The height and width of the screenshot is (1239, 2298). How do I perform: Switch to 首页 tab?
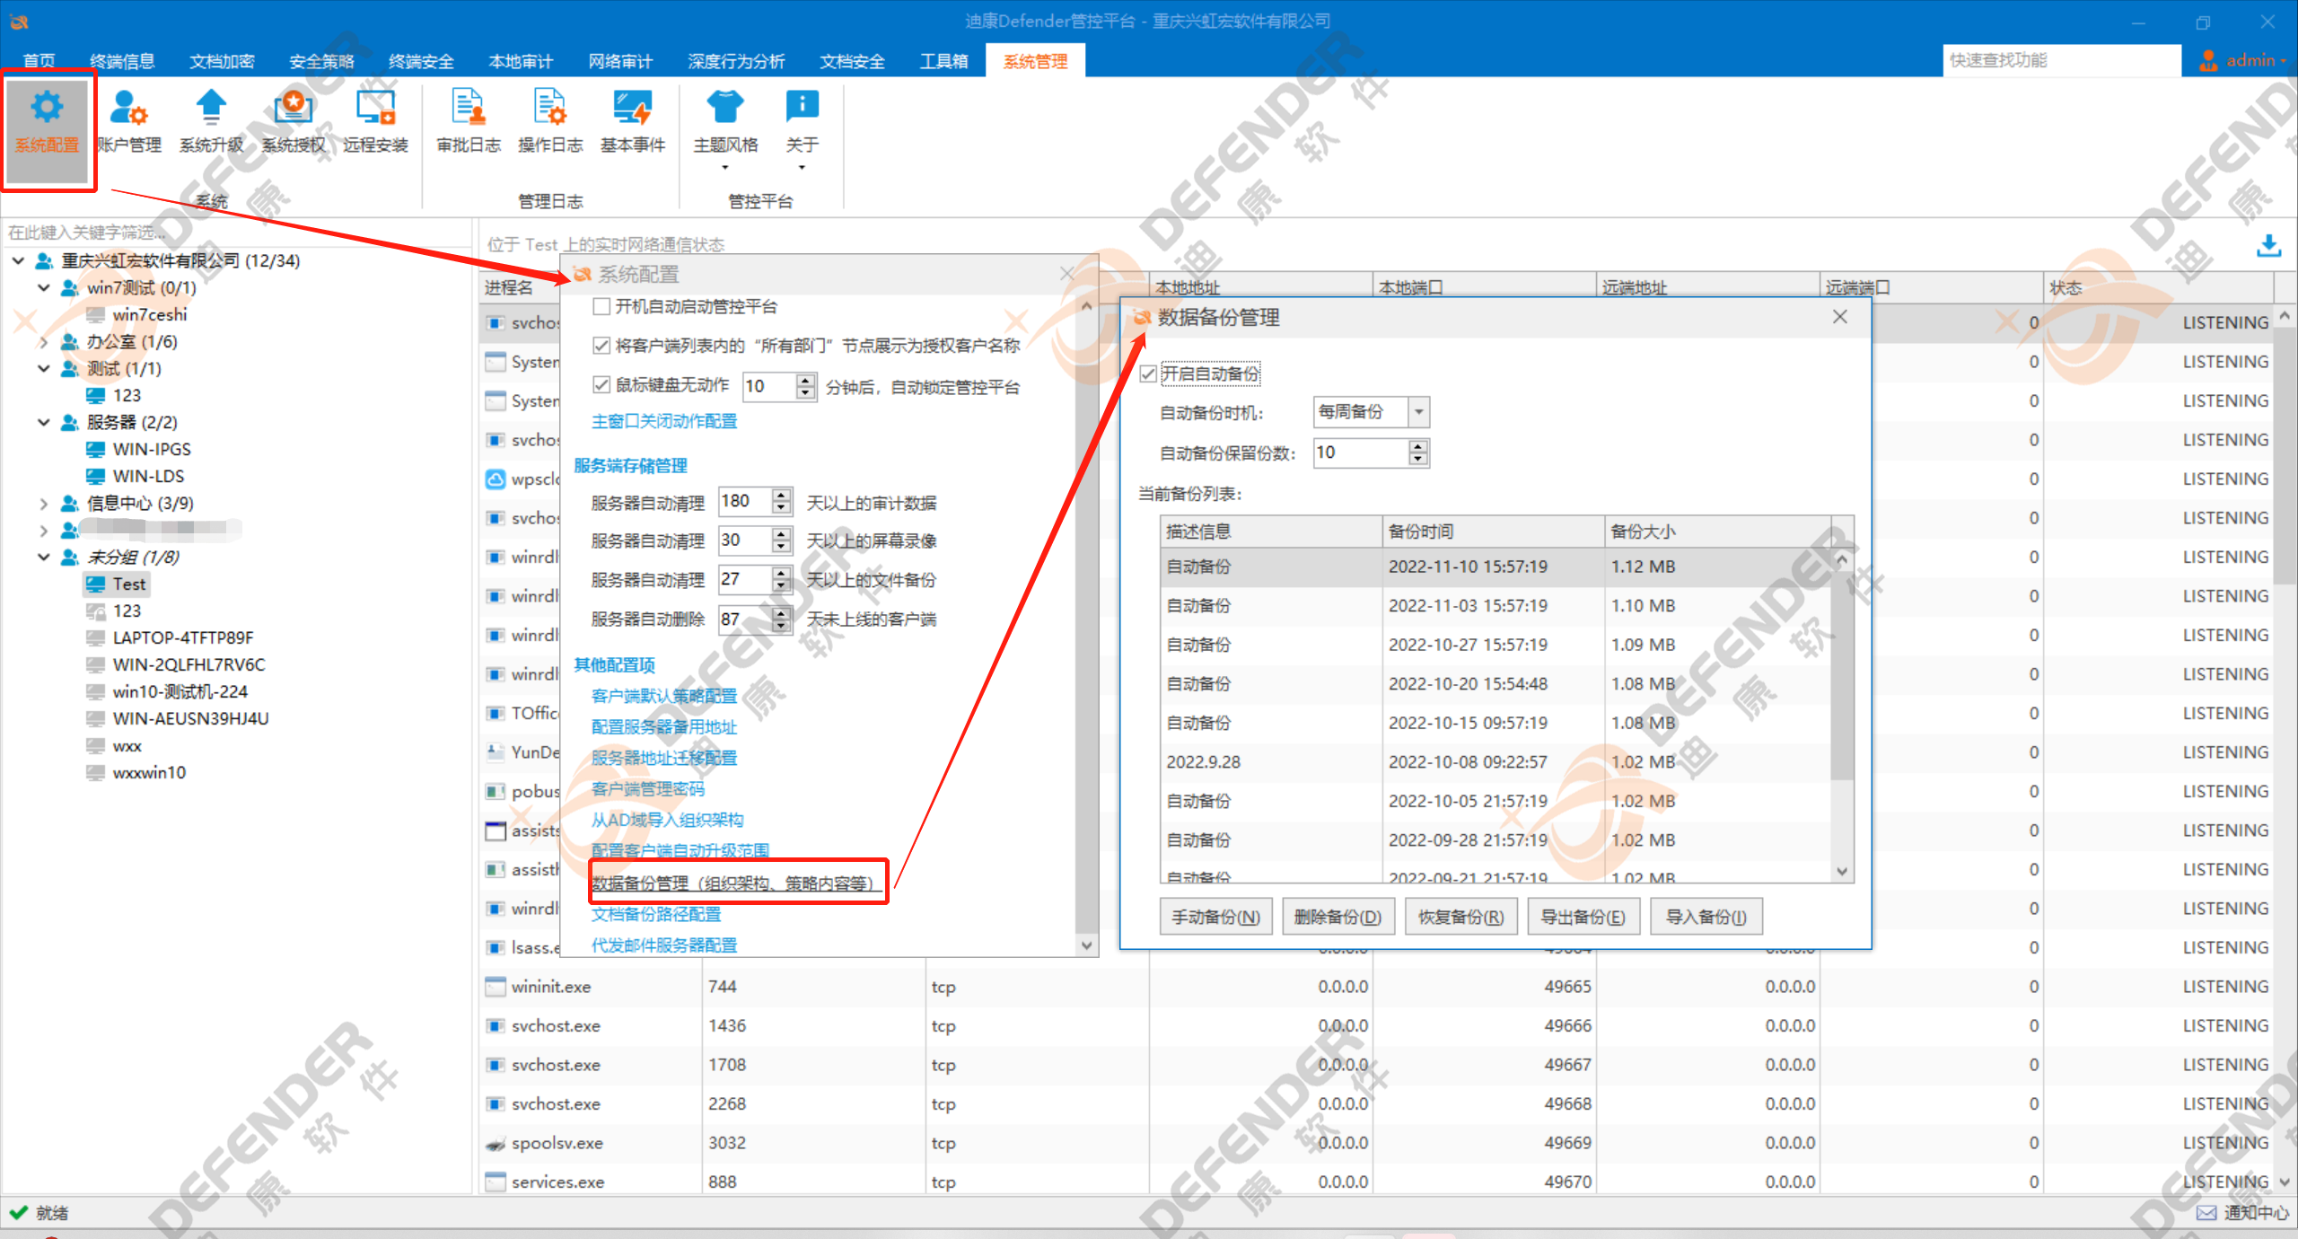coord(39,61)
